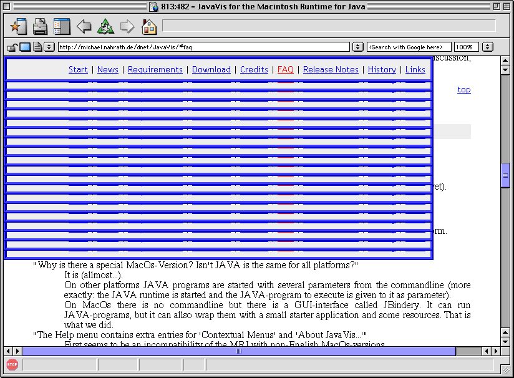Open the Release Notes link
The image size is (514, 378).
click(x=331, y=69)
